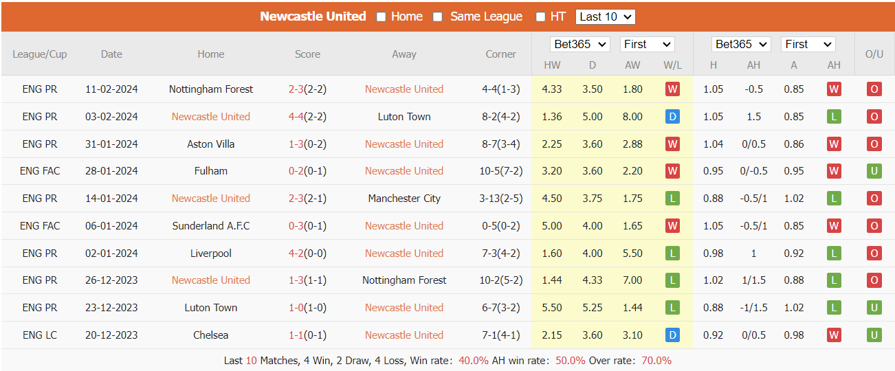Click the red O over/under badge for Liverpool match

(x=874, y=254)
